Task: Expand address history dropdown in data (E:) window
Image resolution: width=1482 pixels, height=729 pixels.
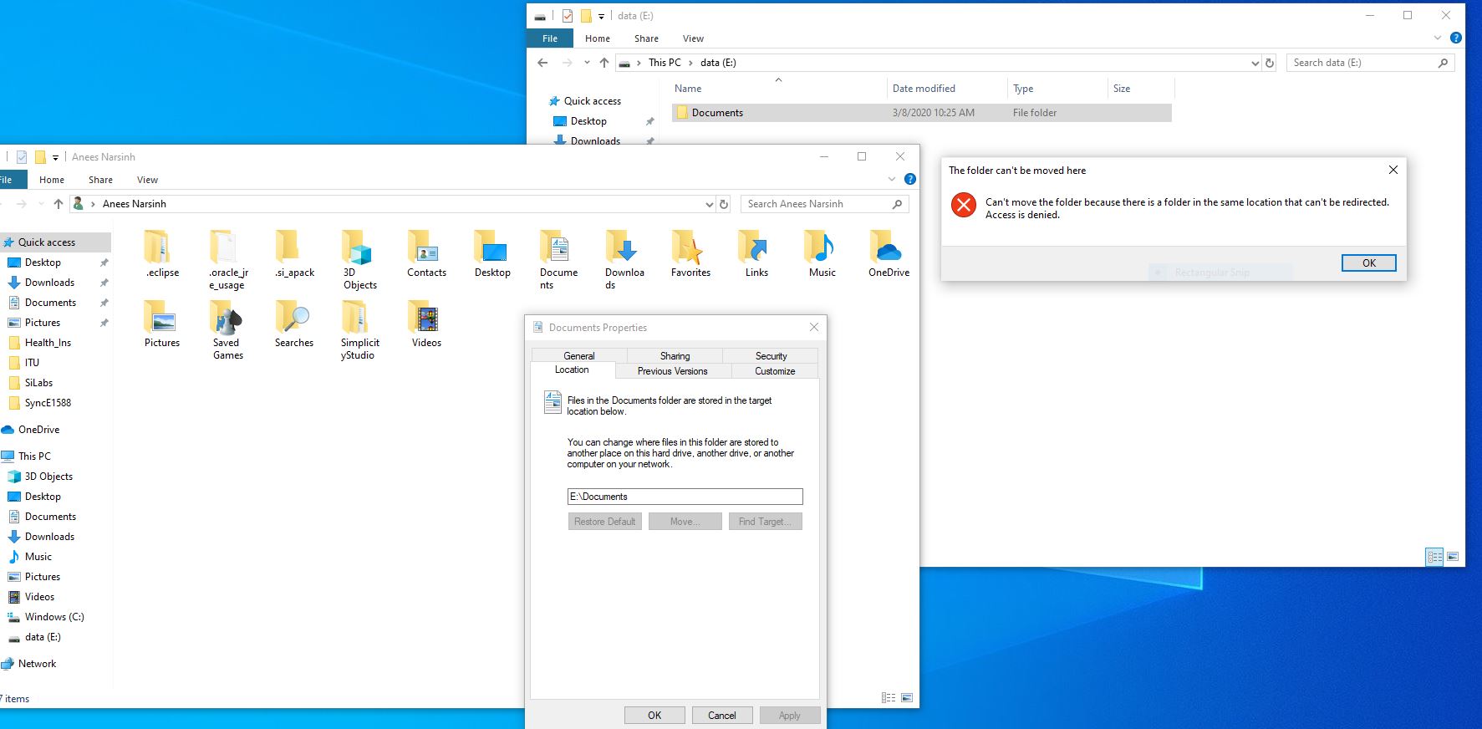Action: point(1255,63)
